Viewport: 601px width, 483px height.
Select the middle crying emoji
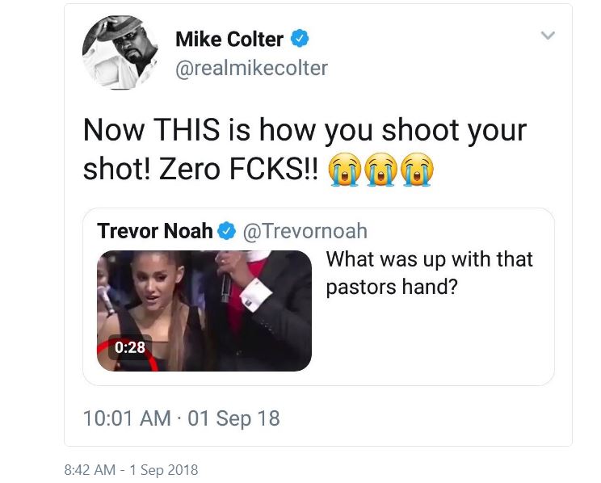[x=382, y=167]
